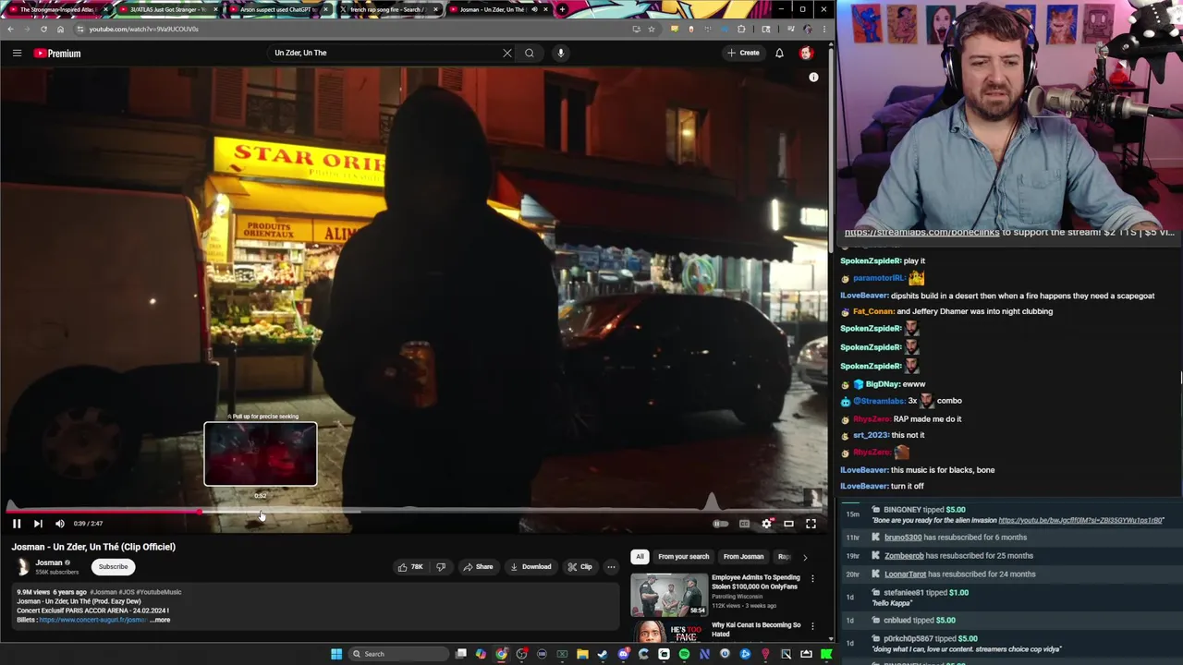
Task: Open Windows Start menu
Action: click(x=336, y=654)
